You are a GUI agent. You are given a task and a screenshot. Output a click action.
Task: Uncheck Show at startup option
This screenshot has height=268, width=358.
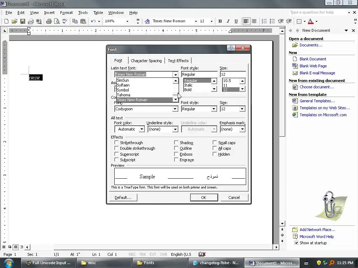pos(296,243)
